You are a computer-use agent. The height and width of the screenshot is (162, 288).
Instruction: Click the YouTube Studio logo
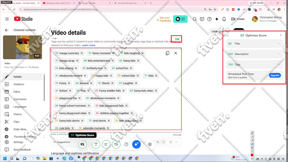[x=23, y=19]
